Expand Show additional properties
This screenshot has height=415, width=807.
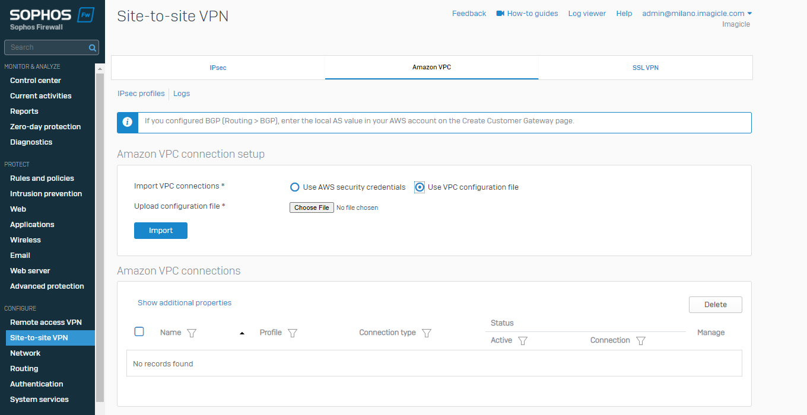pyautogui.click(x=185, y=303)
